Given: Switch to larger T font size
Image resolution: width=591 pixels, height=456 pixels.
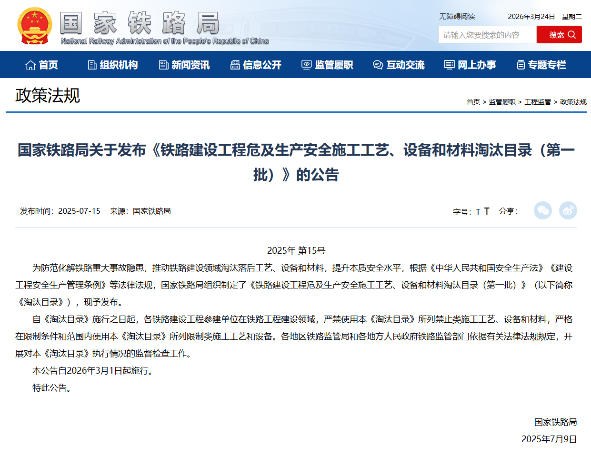Looking at the screenshot, I should pos(486,211).
